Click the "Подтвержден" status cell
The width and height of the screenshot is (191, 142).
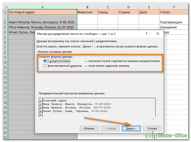point(174,22)
